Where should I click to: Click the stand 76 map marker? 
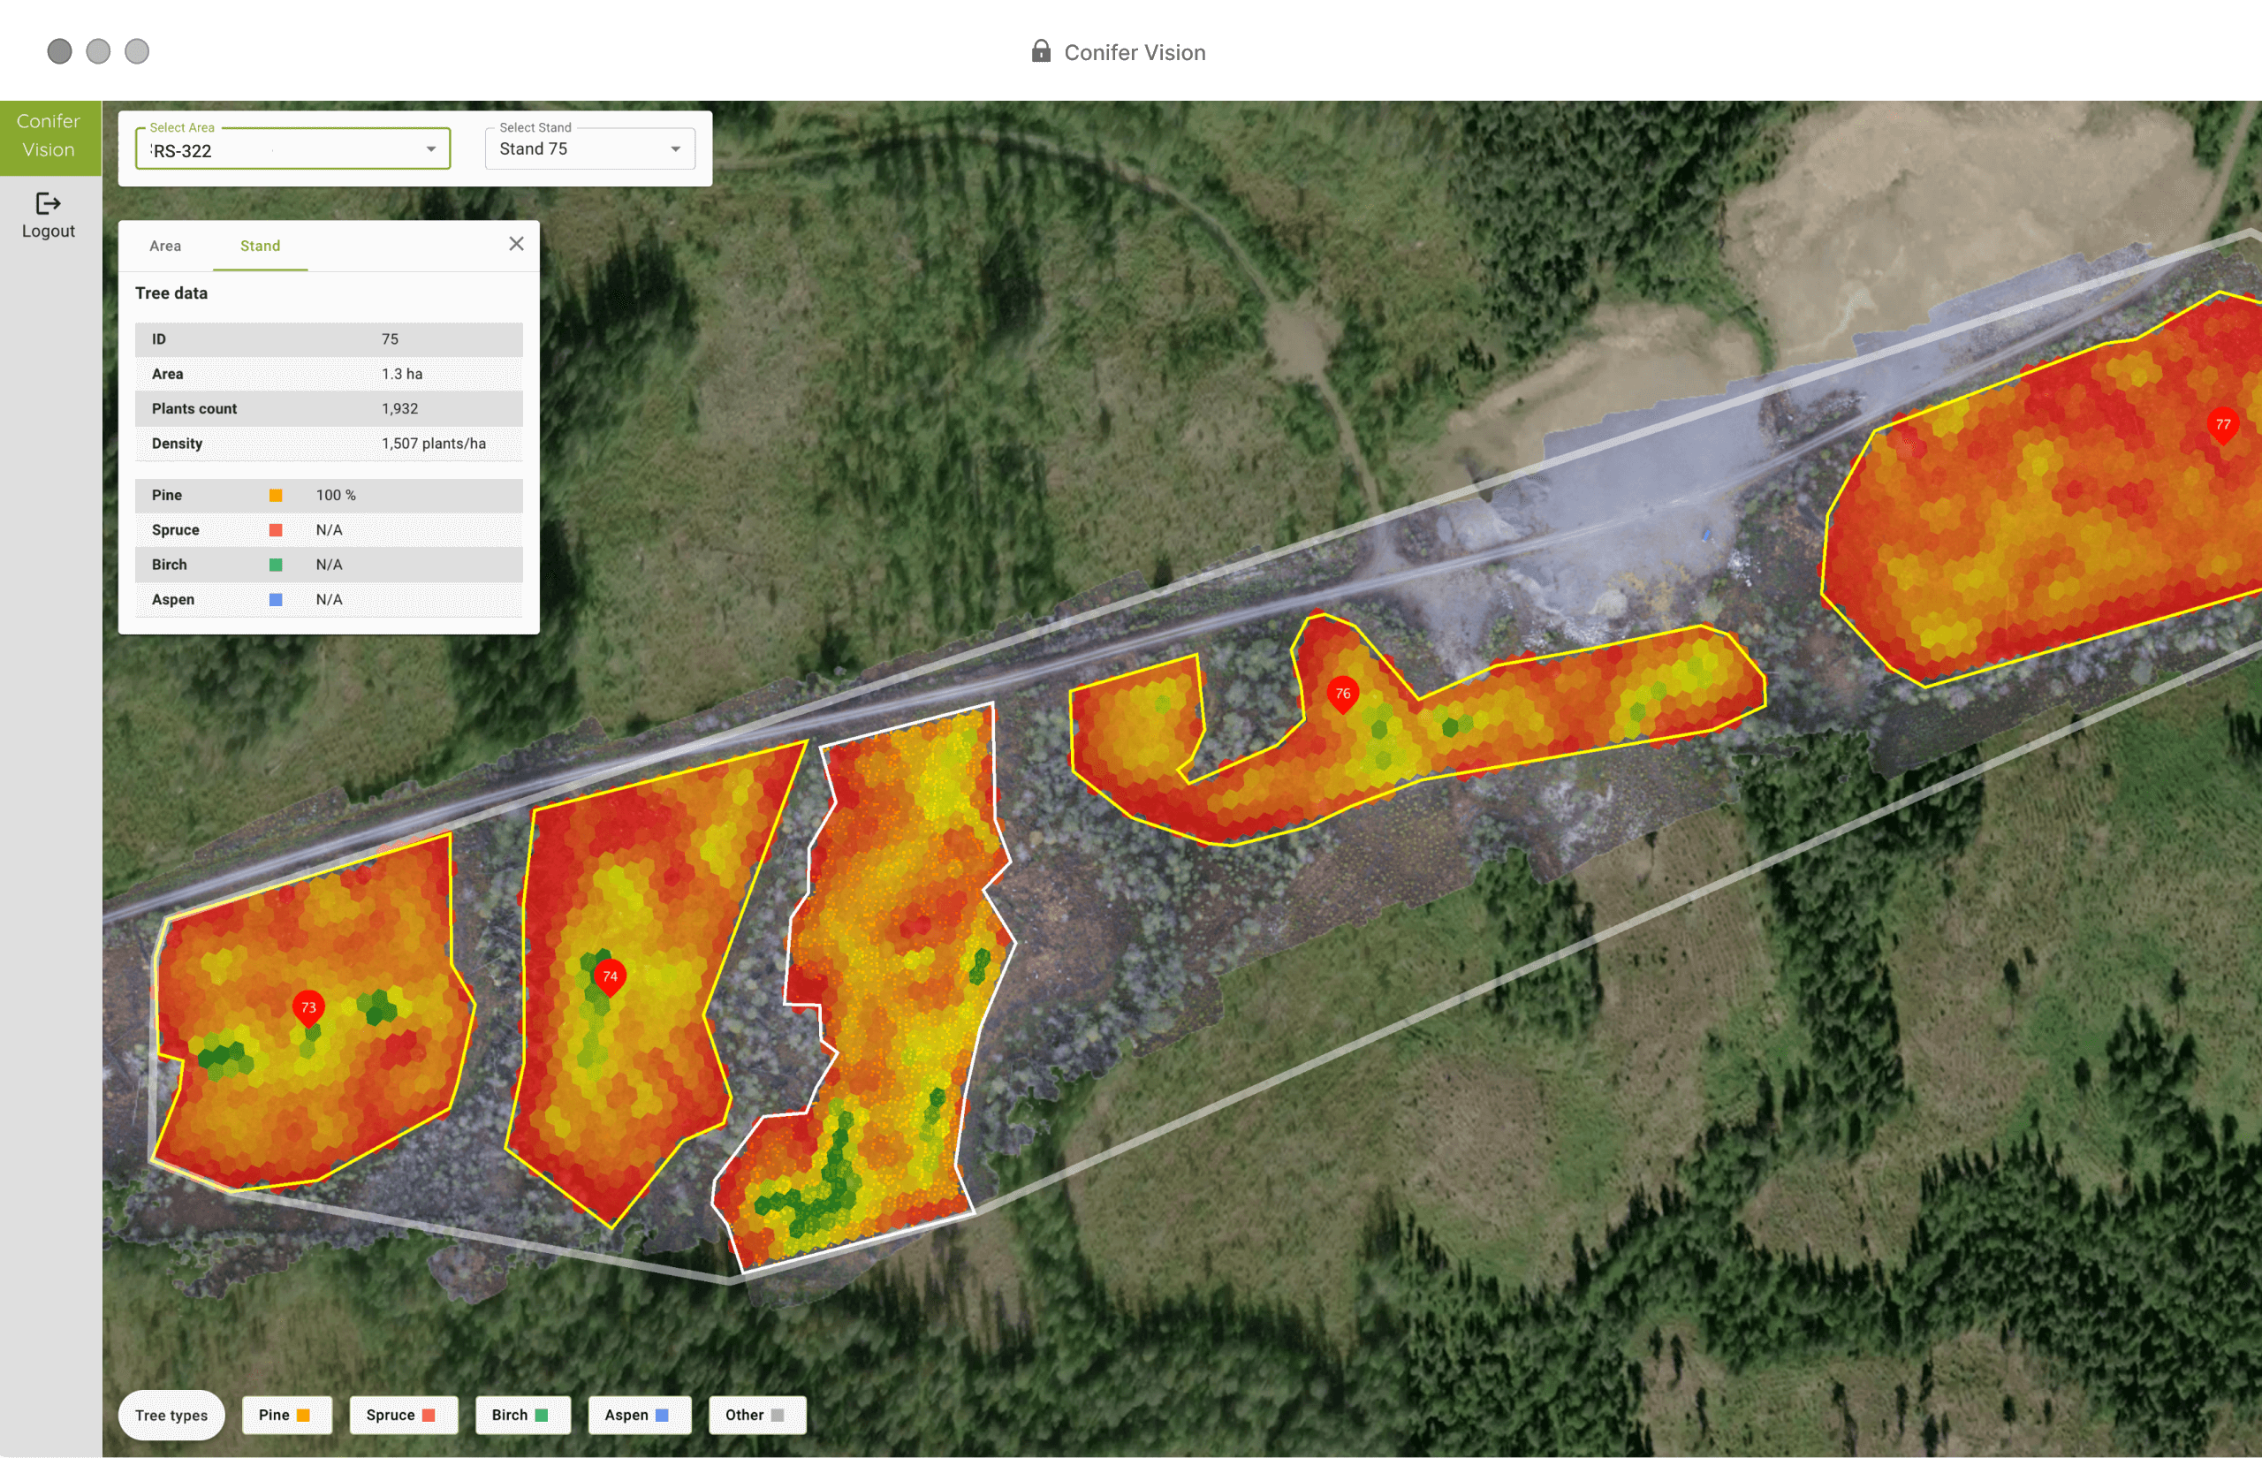[1342, 694]
